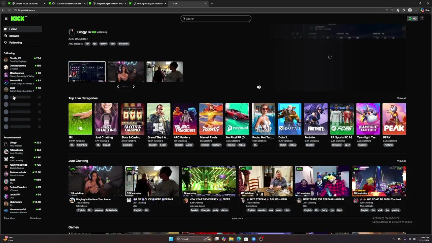Screen dimensions: 432x243
Task: Open Misstrashes in Following list
Action: (x=22, y=75)
